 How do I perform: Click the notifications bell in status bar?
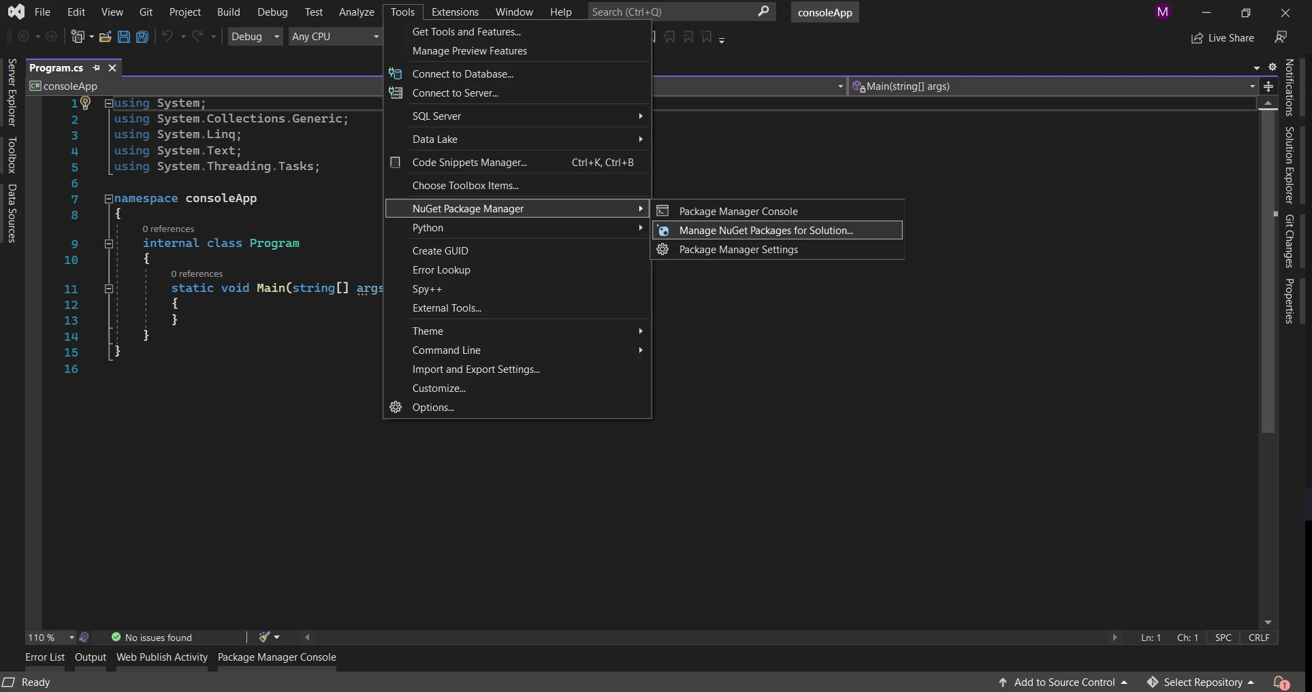(1280, 682)
